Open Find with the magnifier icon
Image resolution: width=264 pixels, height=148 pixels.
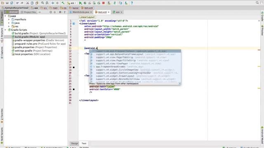42,3
